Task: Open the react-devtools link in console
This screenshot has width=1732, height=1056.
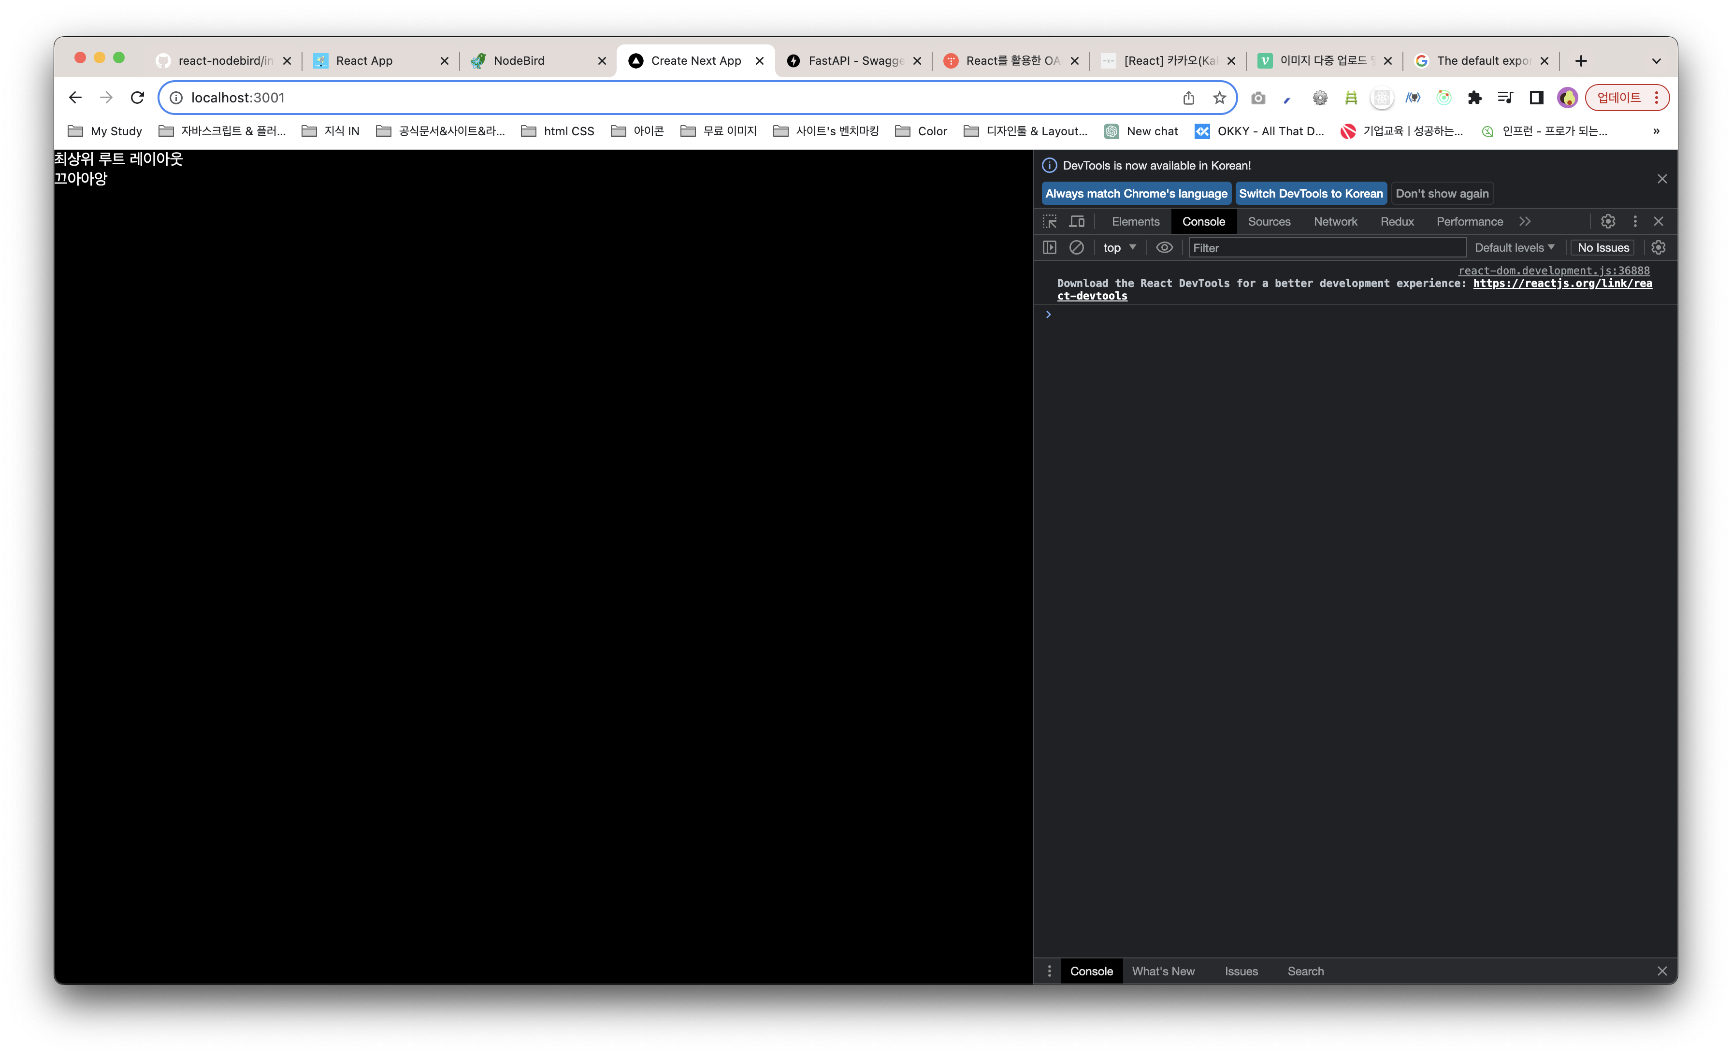Action: tap(1562, 283)
